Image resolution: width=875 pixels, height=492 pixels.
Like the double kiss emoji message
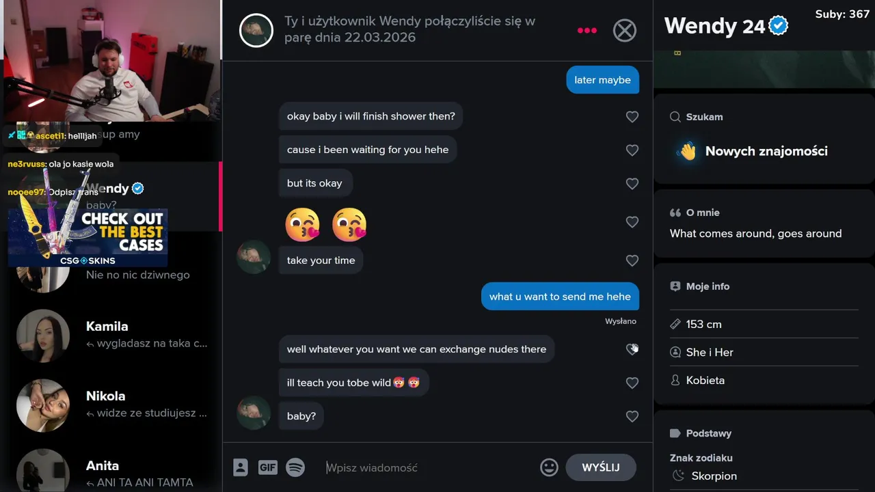click(632, 222)
